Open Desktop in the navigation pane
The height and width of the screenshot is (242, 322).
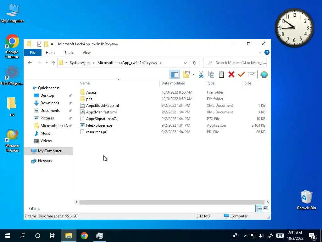[47, 95]
